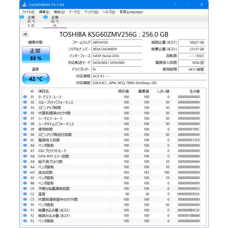The image size is (228, 228).
Task: Click the しきい値 column header
Action: tap(160, 91)
